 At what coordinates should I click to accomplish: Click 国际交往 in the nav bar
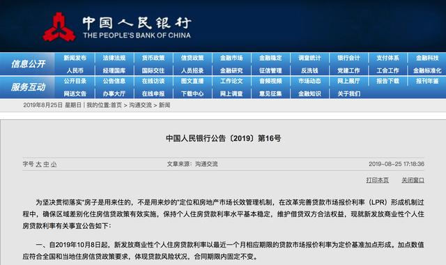pyautogui.click(x=153, y=70)
